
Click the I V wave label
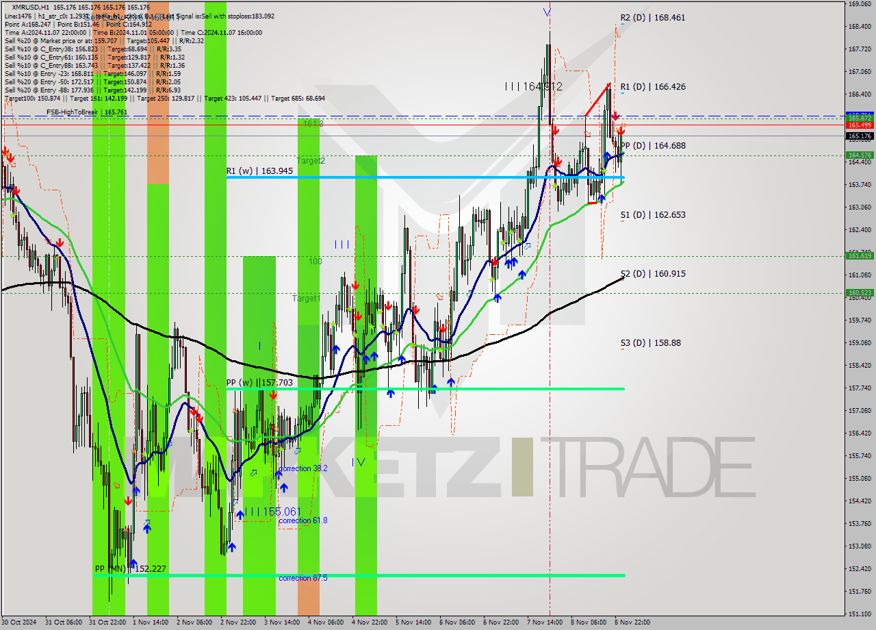[x=358, y=462]
